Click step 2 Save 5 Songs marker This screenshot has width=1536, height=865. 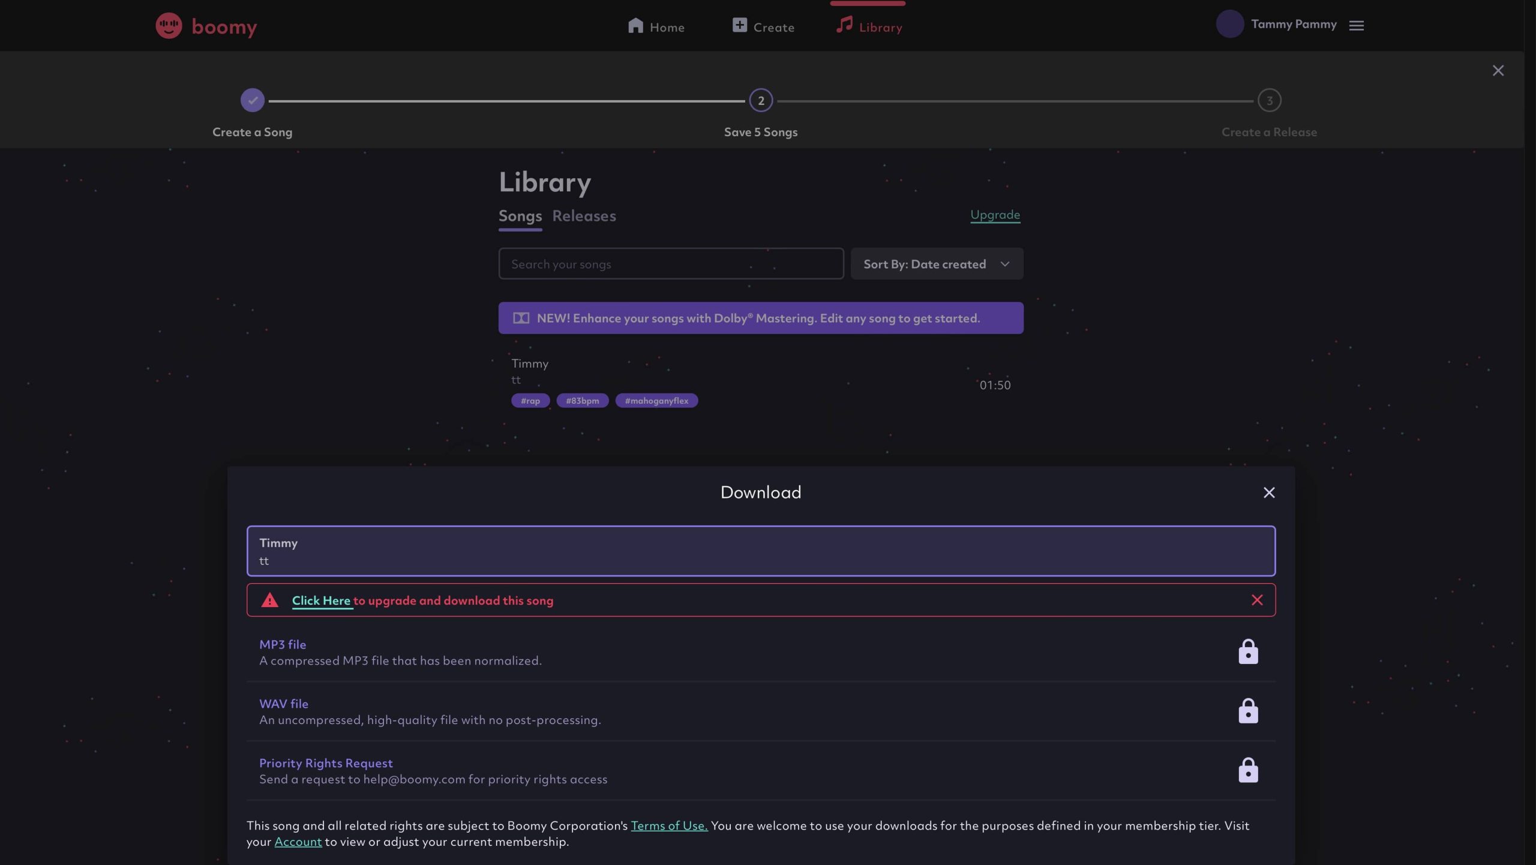click(760, 101)
